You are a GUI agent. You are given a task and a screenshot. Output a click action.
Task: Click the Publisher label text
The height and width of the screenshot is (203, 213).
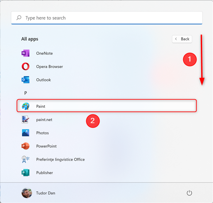click(x=44, y=173)
